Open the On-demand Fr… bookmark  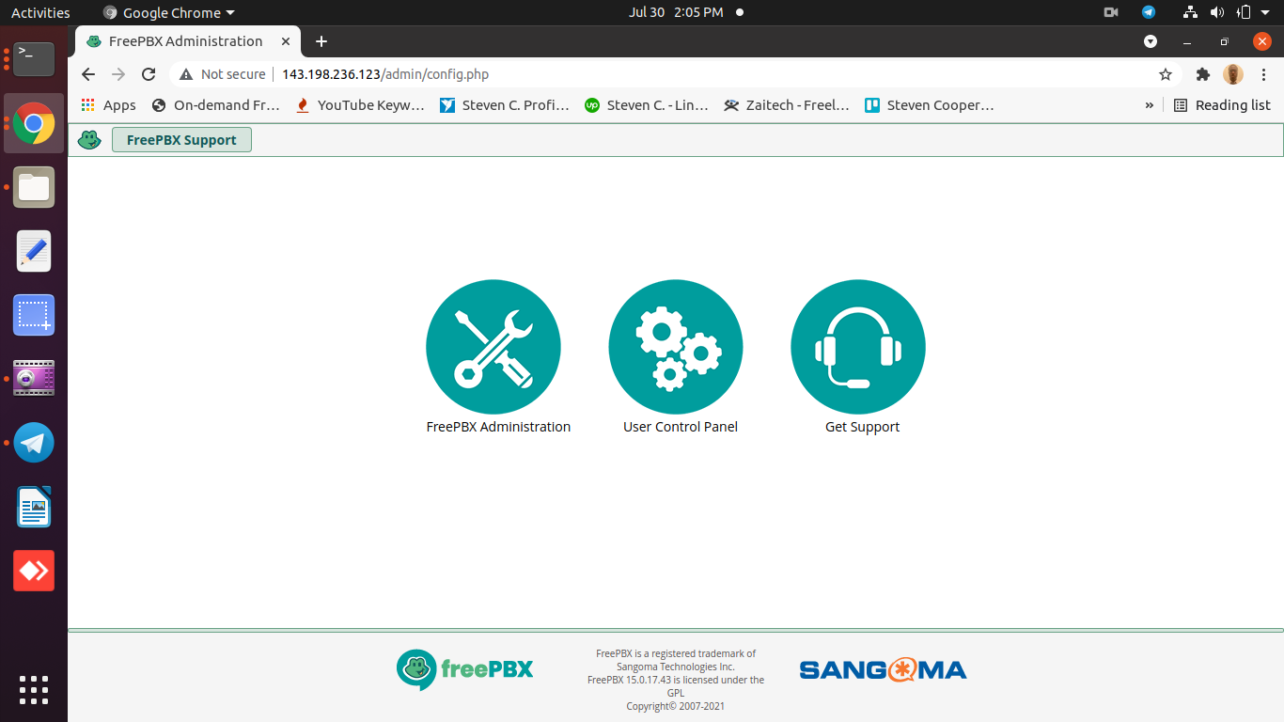coord(215,105)
